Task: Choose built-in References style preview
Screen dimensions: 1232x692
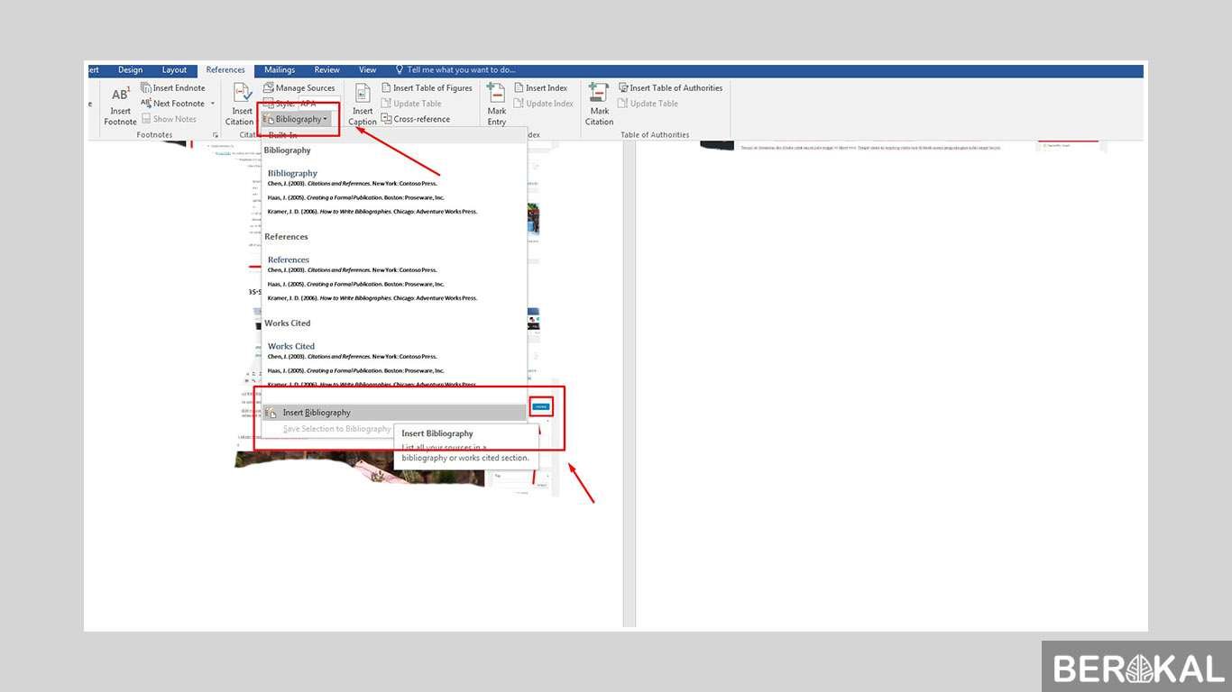Action: [x=393, y=278]
